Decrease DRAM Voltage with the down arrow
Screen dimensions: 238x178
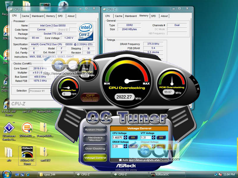[125, 147]
